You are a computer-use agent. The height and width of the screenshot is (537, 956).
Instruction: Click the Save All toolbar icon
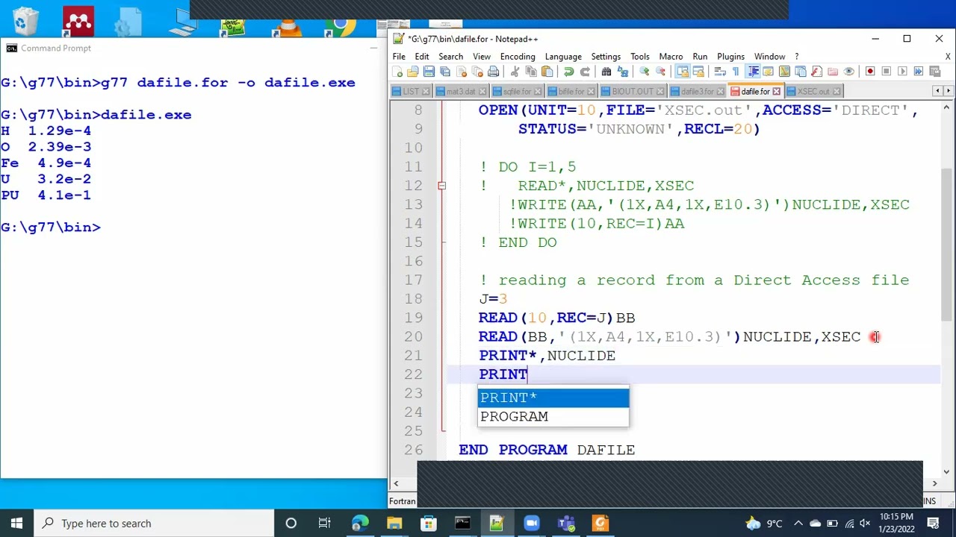click(445, 72)
